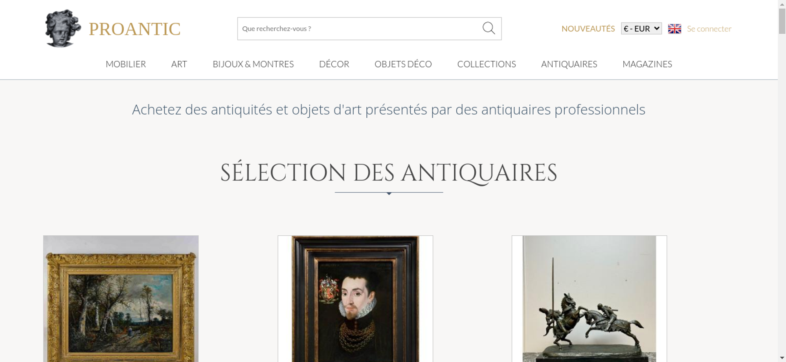The image size is (786, 362).
Task: Click the page vertical scrollbar thumb
Action: tap(782, 21)
